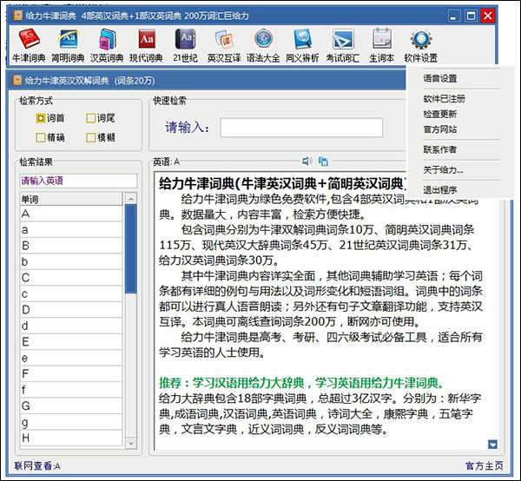521x481 pixels.
Task: Click the word list scrollbar thumb
Action: [131, 249]
